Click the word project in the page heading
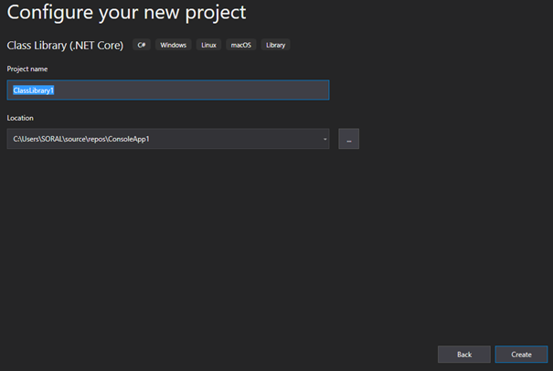Viewport: 553px width, 371px height. [216, 14]
